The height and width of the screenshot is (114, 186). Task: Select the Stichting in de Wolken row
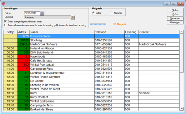(x=91, y=85)
